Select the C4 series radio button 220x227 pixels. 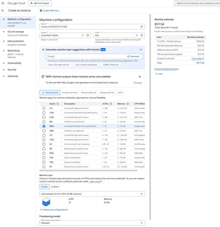pyautogui.click(x=44, y=108)
